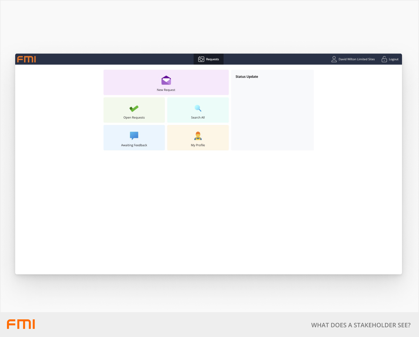Click the magnifying glass Search All icon

pos(198,108)
